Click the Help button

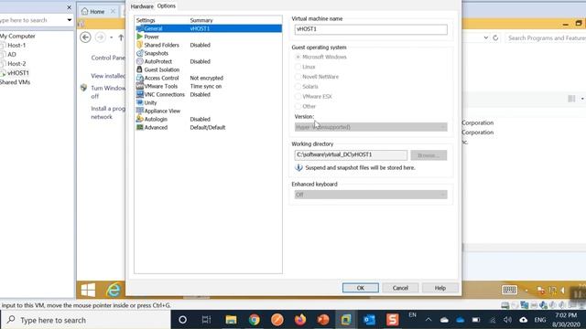pos(440,288)
